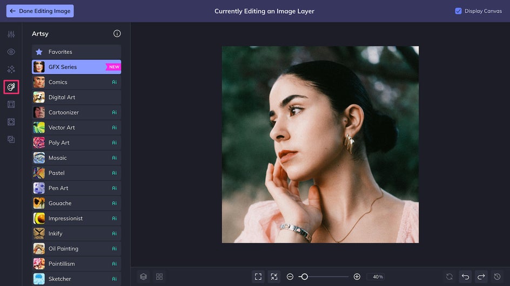Click the Oil Painting thumbnail
510x286 pixels.
pyautogui.click(x=39, y=249)
